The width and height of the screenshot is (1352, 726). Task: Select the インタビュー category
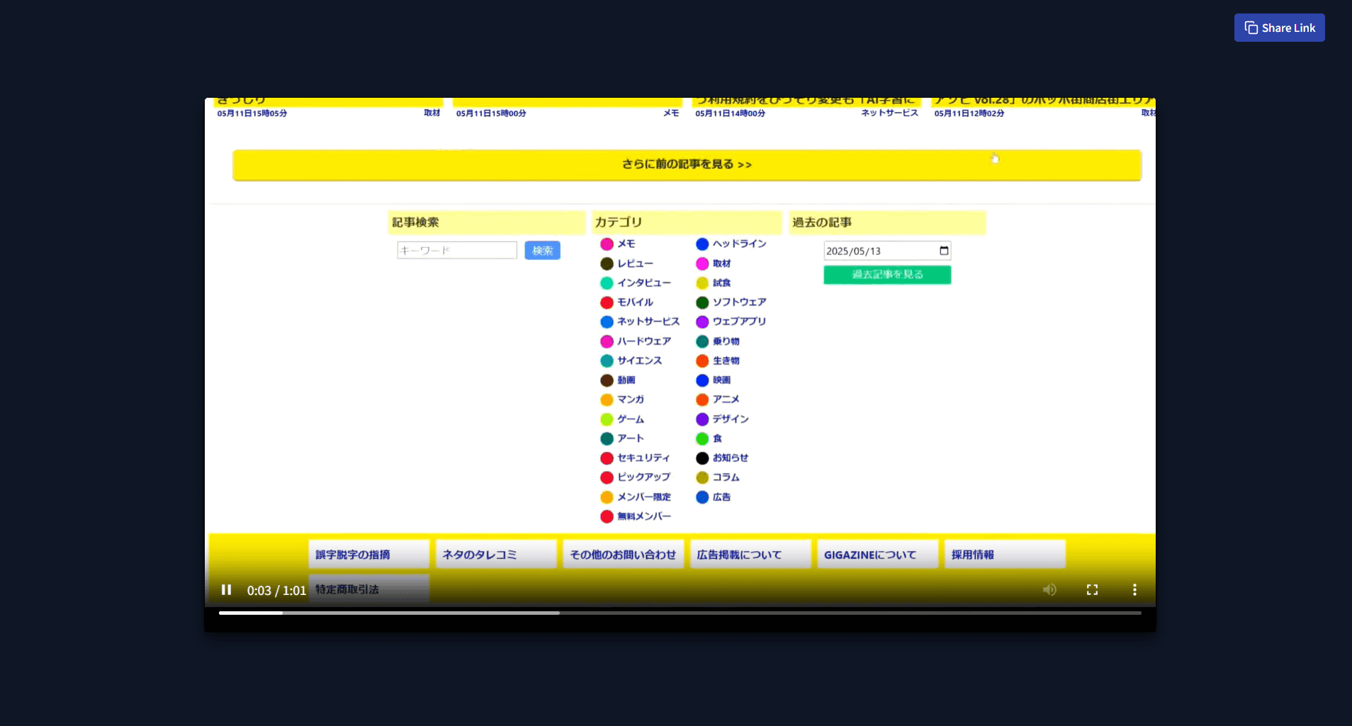(636, 283)
